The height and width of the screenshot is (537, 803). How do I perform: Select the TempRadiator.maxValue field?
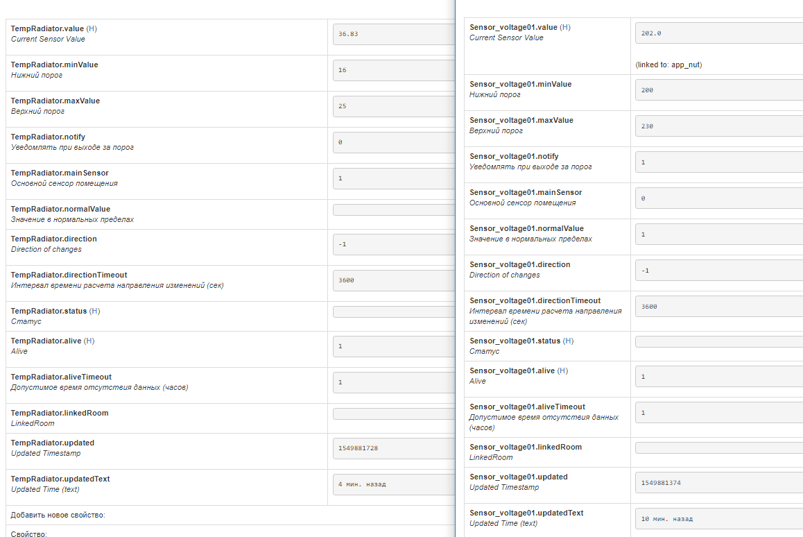(x=393, y=106)
